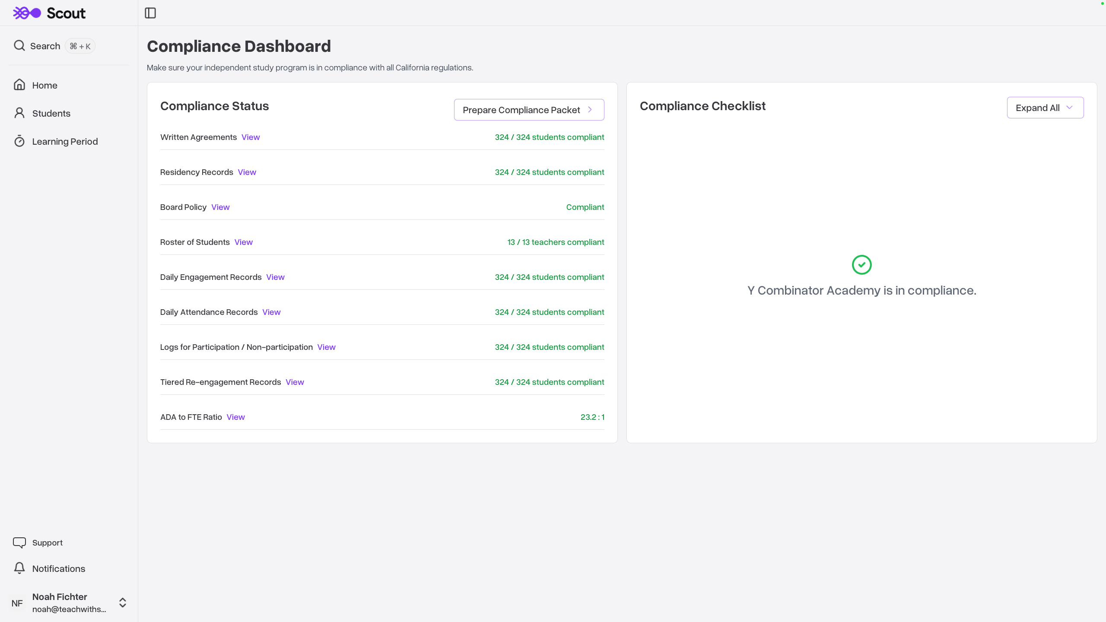Go to Students page in sidebar

51,114
